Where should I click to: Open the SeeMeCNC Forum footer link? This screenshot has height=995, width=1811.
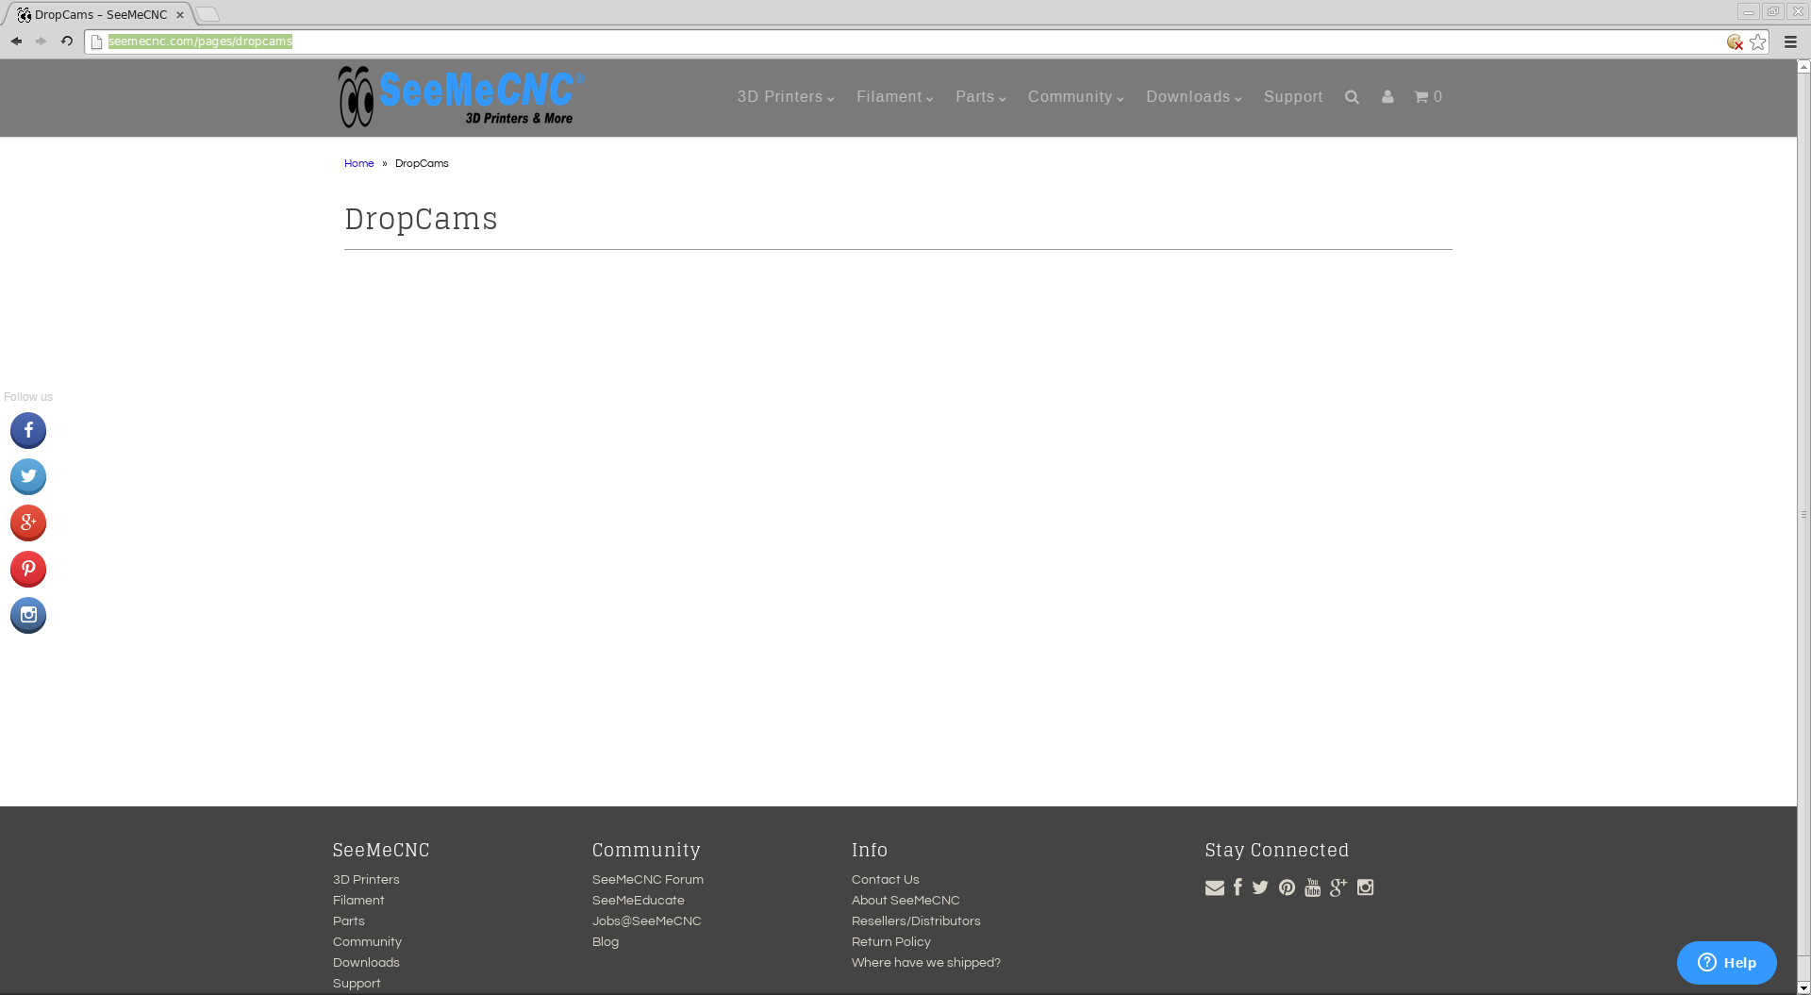pyautogui.click(x=647, y=880)
